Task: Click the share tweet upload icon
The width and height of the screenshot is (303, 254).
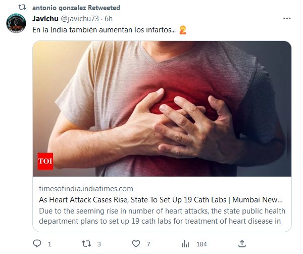Action: point(242,244)
